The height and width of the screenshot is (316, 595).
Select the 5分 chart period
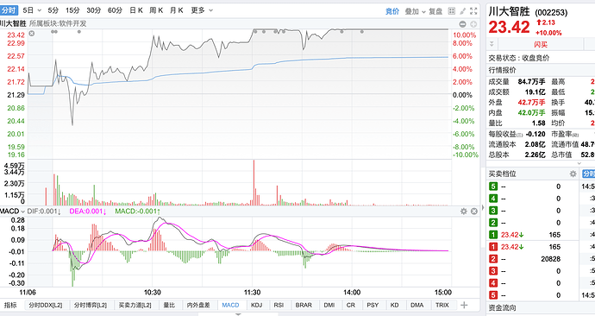pyautogui.click(x=53, y=10)
